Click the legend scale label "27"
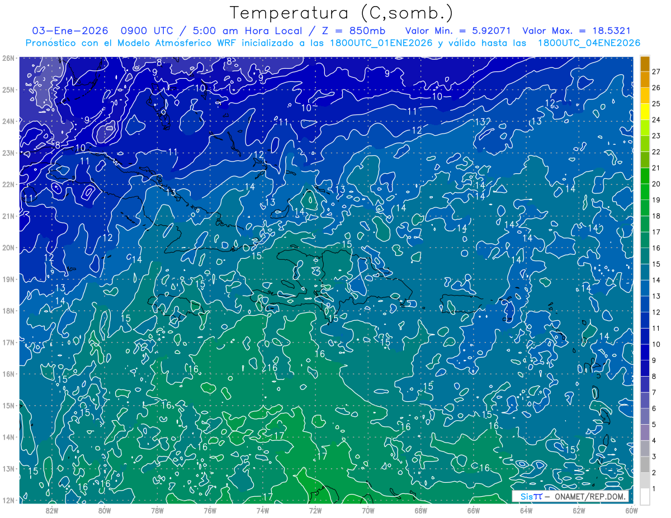Screen dimensions: 671x518 (x=656, y=72)
